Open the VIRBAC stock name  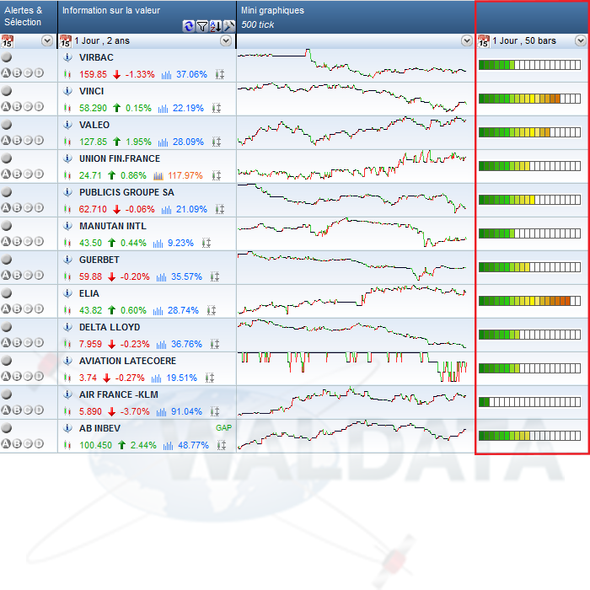point(96,57)
